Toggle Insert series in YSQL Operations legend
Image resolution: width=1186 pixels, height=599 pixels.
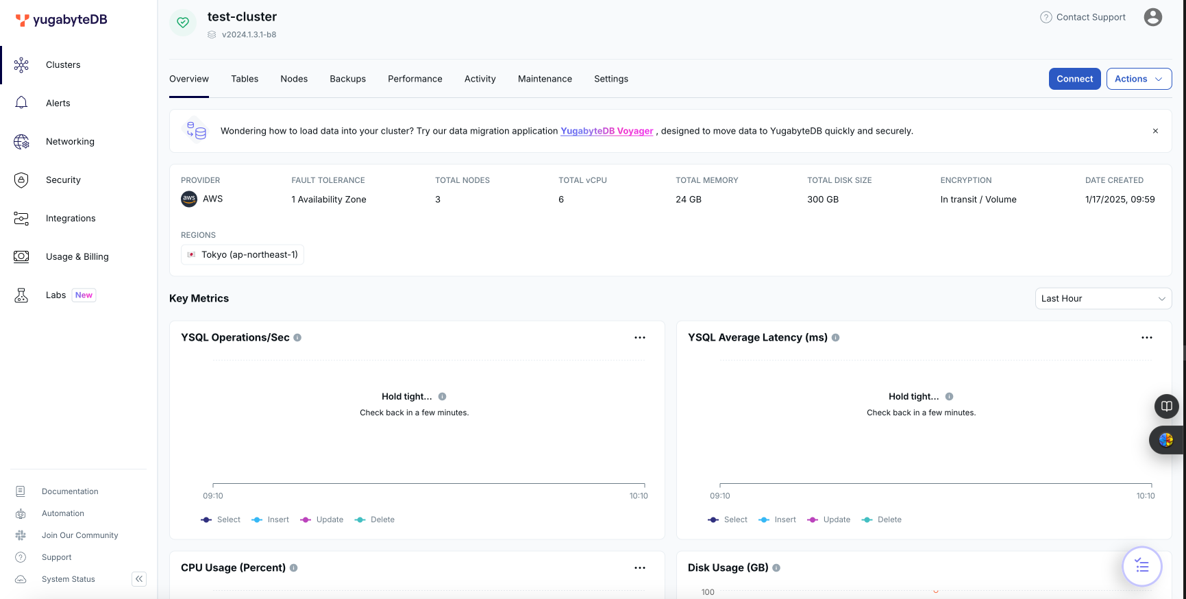pyautogui.click(x=271, y=519)
